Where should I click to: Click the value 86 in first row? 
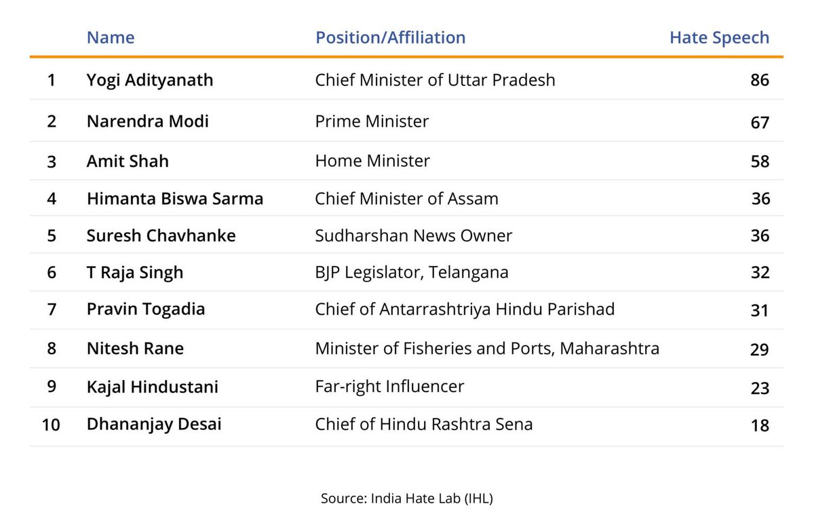(760, 80)
